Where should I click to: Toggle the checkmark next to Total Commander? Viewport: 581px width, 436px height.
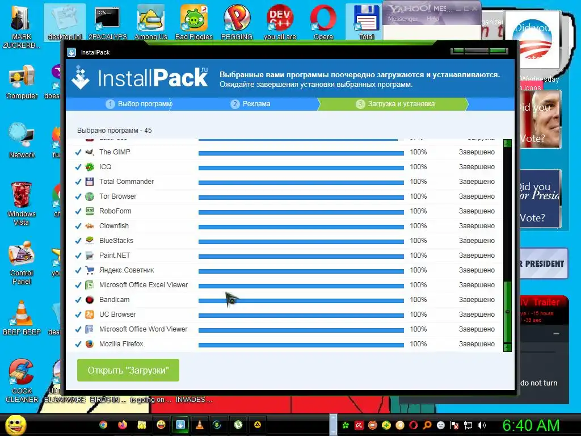[78, 182]
